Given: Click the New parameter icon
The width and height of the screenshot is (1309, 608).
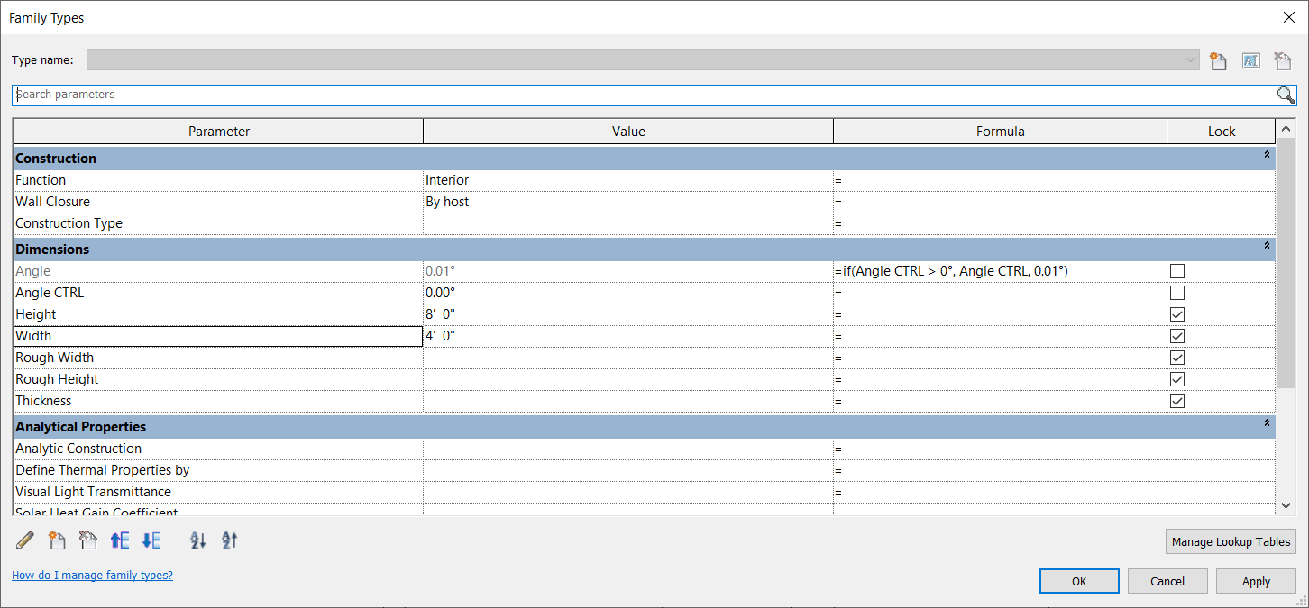Looking at the screenshot, I should coord(57,540).
